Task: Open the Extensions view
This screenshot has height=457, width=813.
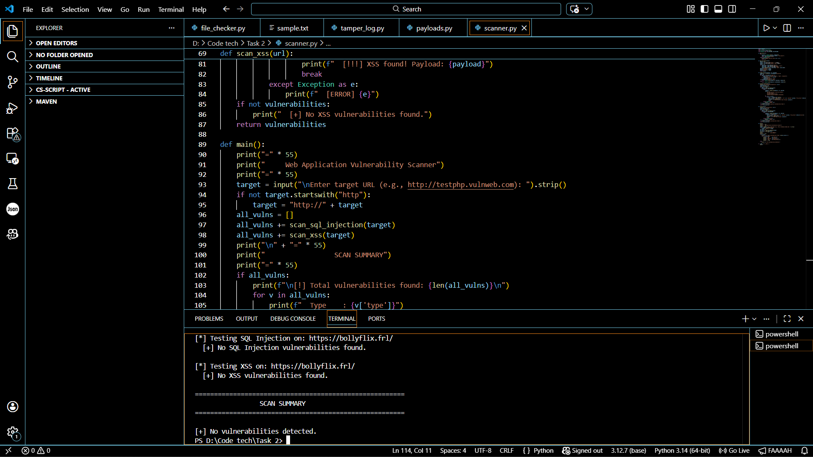Action: tap(12, 134)
